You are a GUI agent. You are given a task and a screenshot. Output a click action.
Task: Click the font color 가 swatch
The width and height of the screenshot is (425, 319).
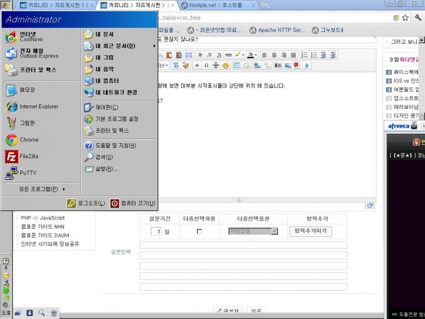(250, 55)
